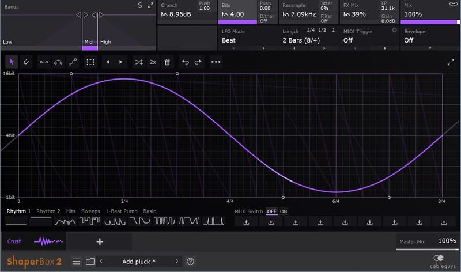Click the redo arrow icon
Screen dimensions: 461x272
point(198,61)
